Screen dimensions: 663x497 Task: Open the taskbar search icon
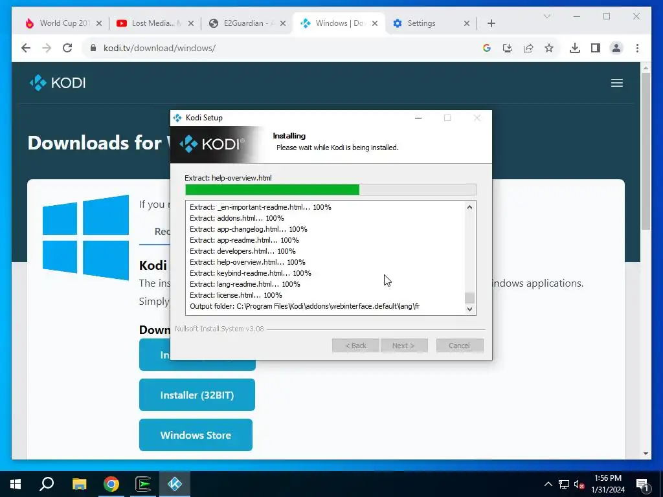(x=47, y=484)
